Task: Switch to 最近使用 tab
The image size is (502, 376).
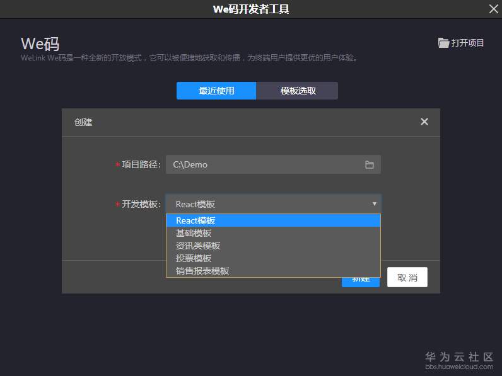Action: tap(216, 91)
